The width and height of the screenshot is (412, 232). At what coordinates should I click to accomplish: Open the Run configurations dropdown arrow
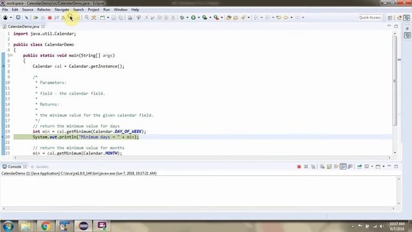coord(199,17)
